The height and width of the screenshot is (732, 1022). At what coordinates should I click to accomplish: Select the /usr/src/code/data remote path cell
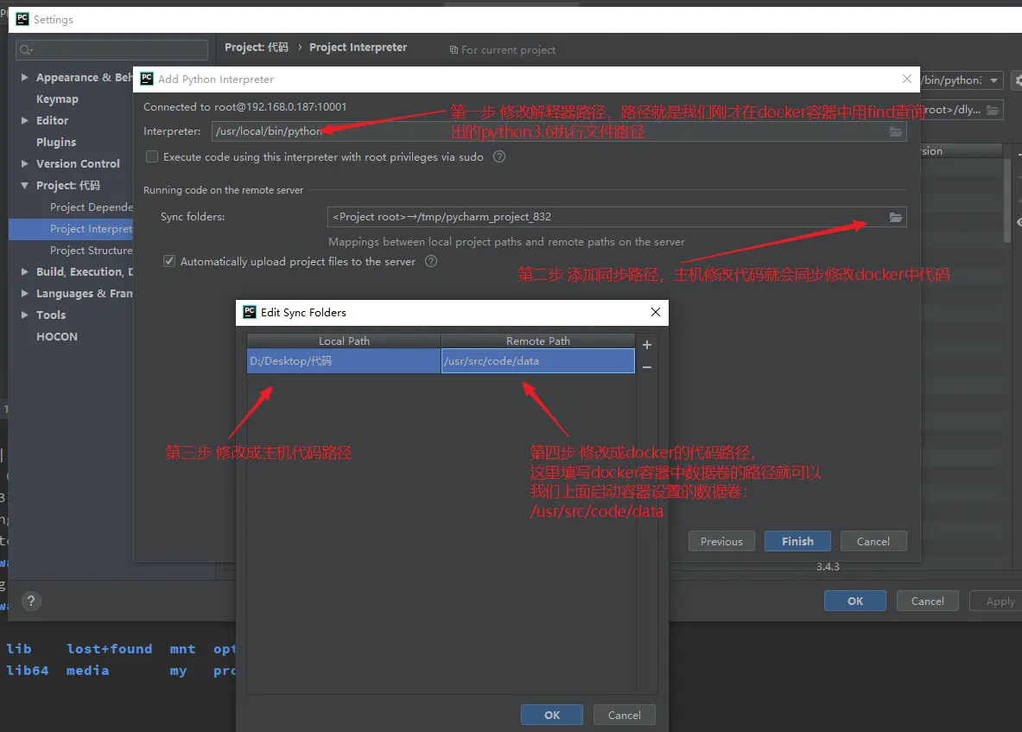pyautogui.click(x=537, y=360)
